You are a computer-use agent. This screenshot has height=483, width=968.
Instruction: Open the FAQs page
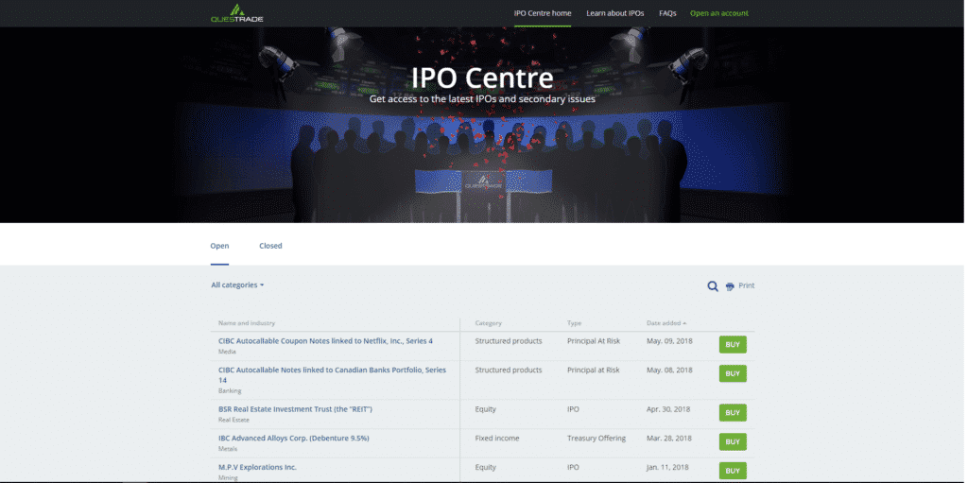coord(667,13)
